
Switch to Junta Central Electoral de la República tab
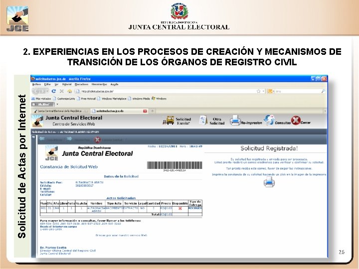coord(60,111)
